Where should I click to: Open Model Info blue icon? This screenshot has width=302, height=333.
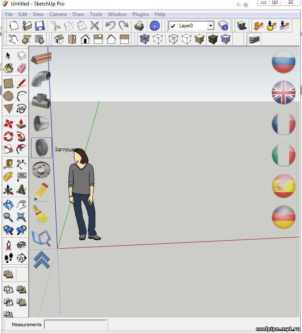[x=155, y=26]
